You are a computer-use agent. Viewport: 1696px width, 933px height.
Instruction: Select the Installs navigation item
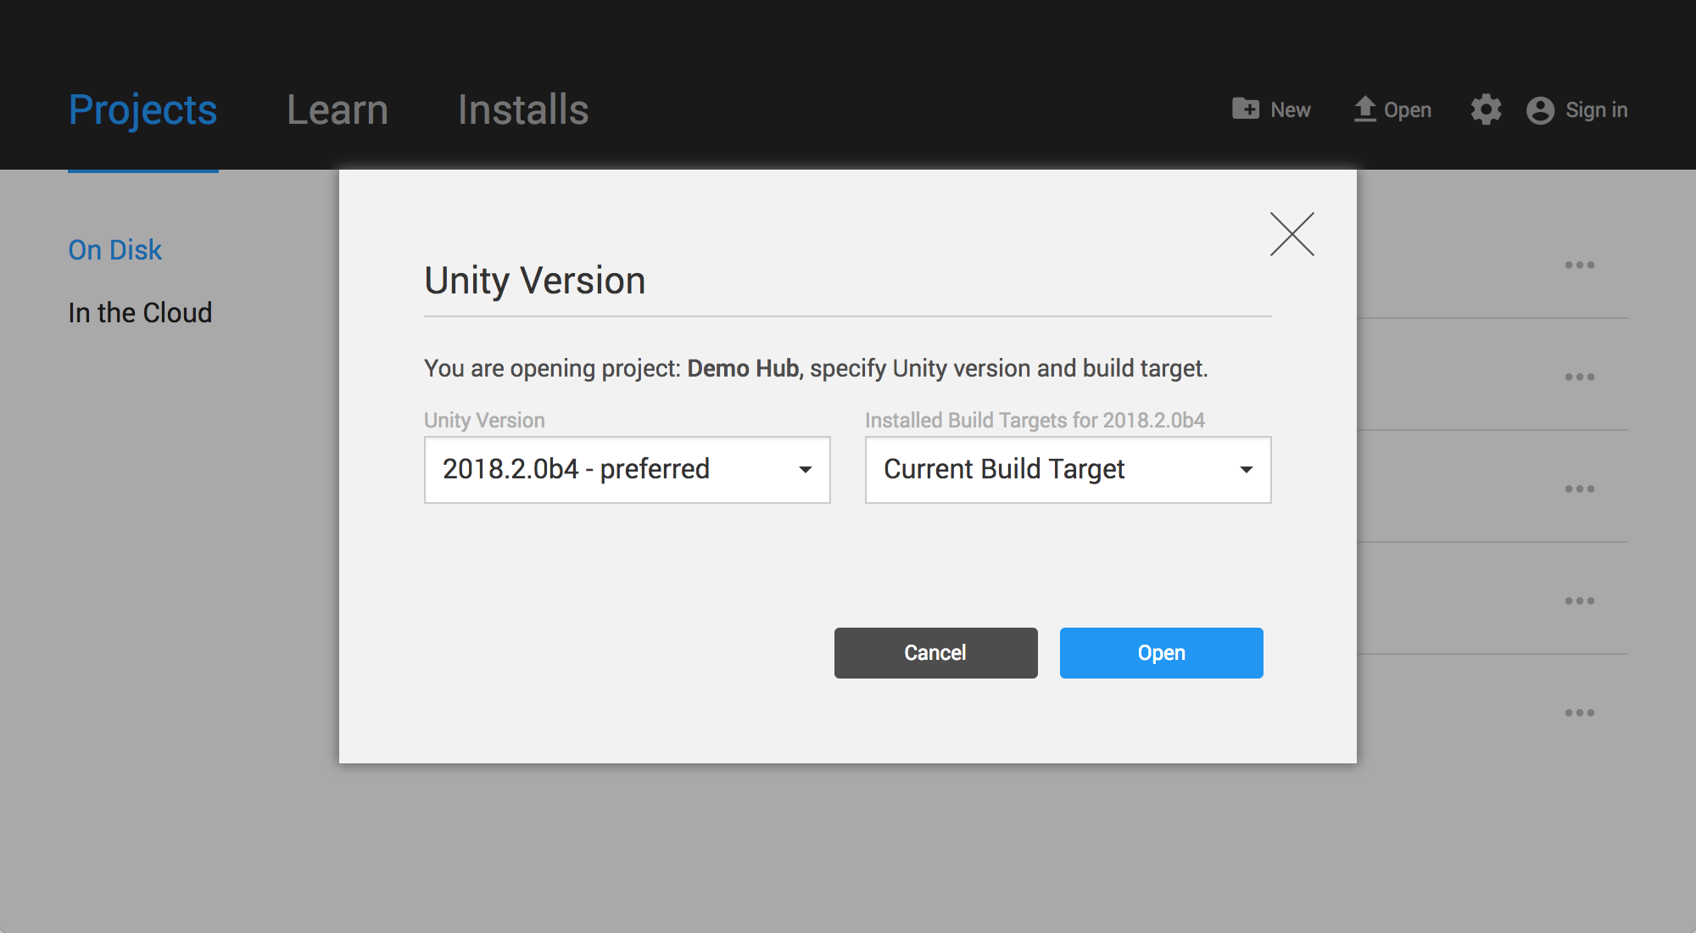point(522,109)
